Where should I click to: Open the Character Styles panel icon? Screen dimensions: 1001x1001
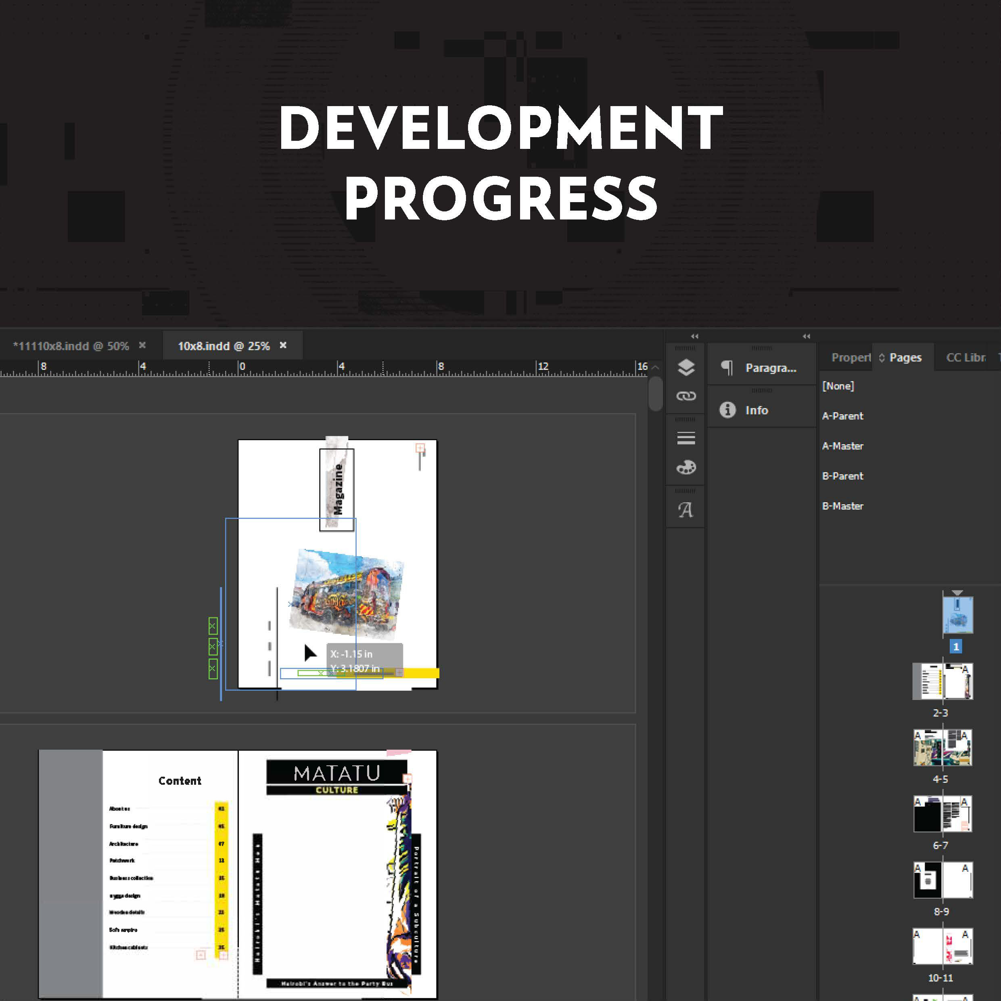[685, 510]
